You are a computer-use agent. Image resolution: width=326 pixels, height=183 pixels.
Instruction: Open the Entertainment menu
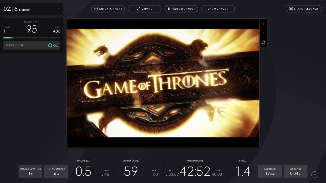(x=108, y=9)
